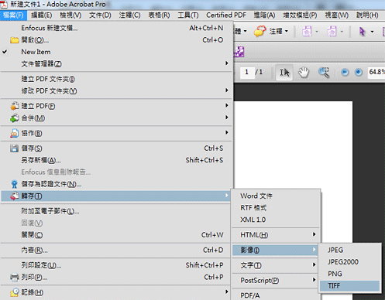Select JPEG2000 image format

click(350, 262)
